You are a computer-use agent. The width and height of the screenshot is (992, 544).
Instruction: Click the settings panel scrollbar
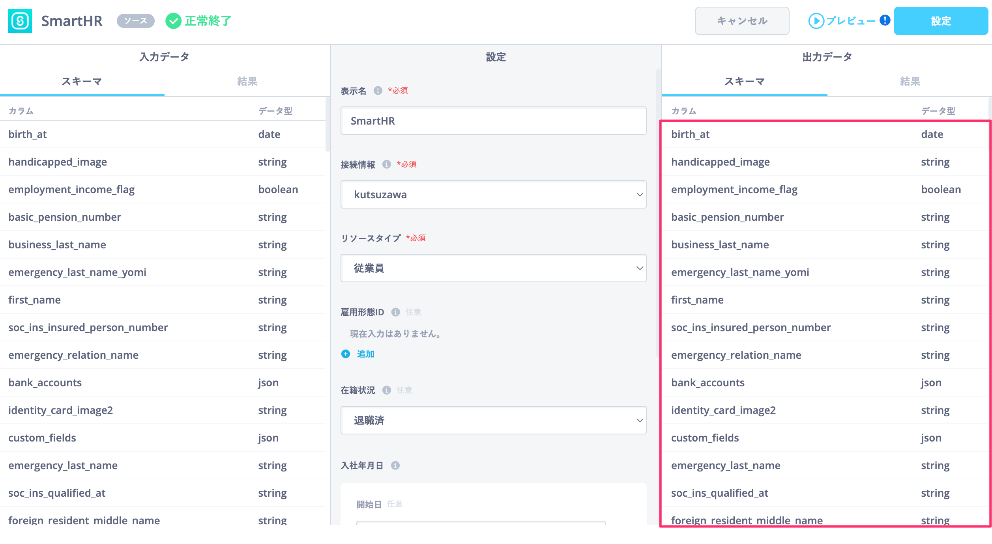click(x=658, y=213)
